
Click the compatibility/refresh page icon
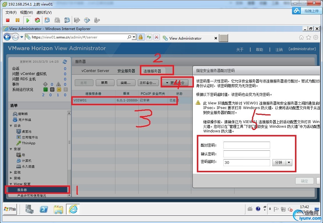pyautogui.click(x=149, y=37)
